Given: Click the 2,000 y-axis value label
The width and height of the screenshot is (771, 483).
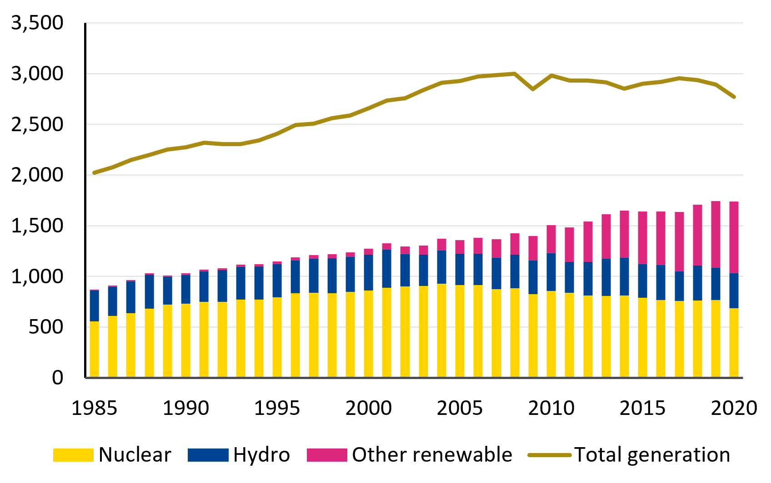Looking at the screenshot, I should pos(37,175).
